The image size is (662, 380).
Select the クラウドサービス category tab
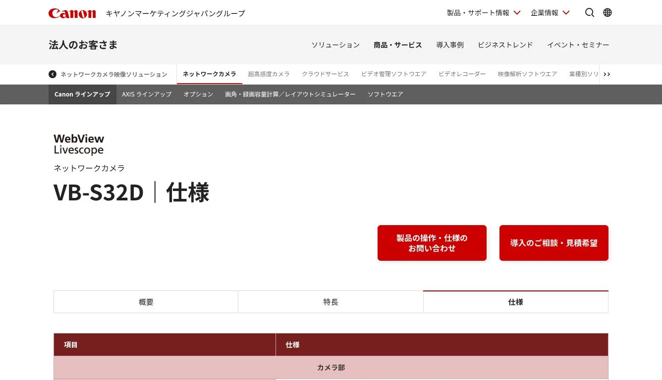[x=326, y=74]
